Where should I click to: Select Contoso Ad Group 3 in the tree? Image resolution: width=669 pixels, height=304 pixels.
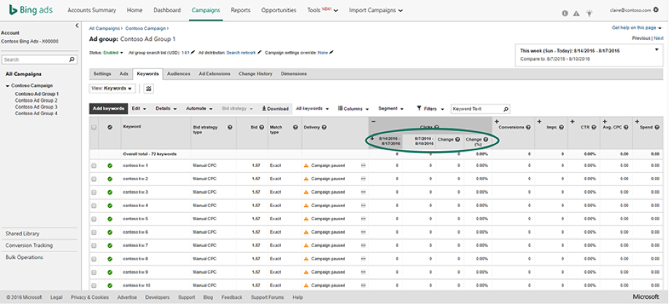pyautogui.click(x=36, y=107)
